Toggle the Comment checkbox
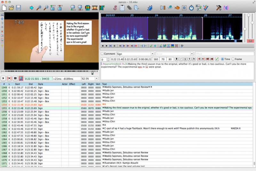 (x=102, y=54)
